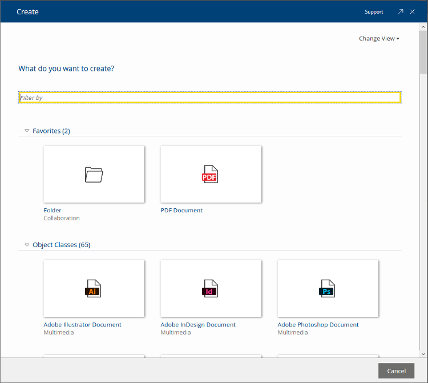The height and width of the screenshot is (383, 428).
Task: Click the Folder icon in Favorites
Action: pyautogui.click(x=94, y=175)
